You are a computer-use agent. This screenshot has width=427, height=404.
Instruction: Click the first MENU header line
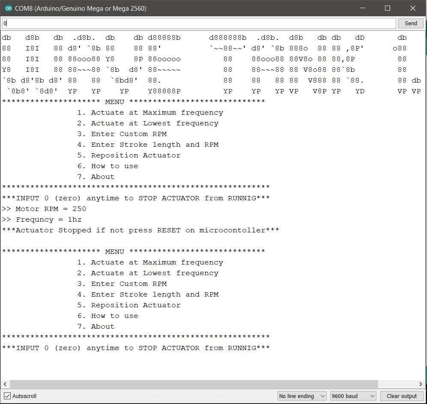tap(134, 102)
